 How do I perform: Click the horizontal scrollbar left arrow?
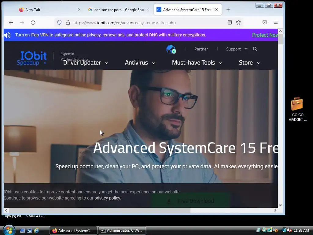pos(6,211)
